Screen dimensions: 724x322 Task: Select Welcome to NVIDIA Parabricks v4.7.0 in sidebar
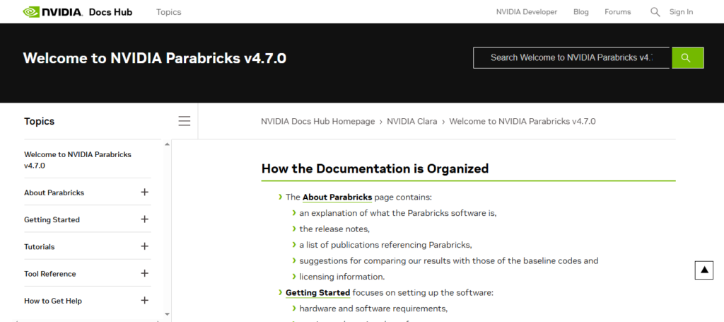[78, 160]
